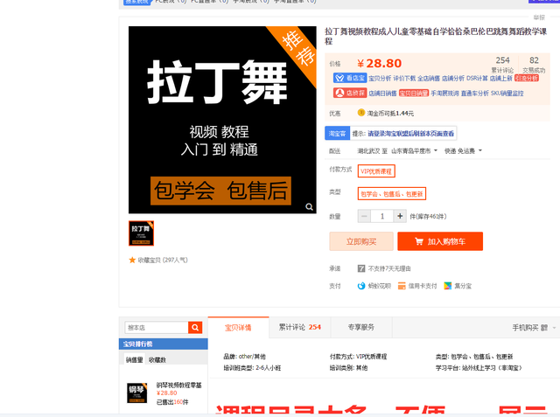The height and width of the screenshot is (417, 560).
Task: Click the star favorite icon 收藏宝贝
Action: (x=132, y=260)
